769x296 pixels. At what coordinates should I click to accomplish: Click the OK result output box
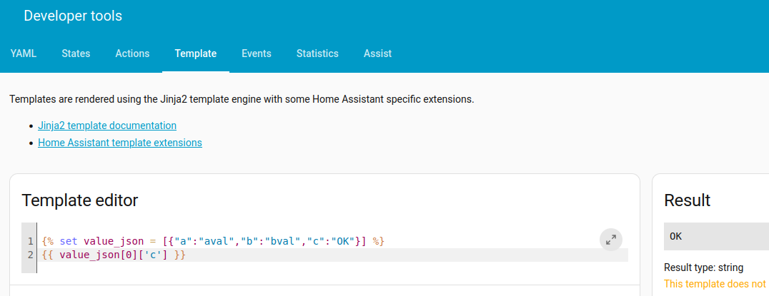click(715, 236)
